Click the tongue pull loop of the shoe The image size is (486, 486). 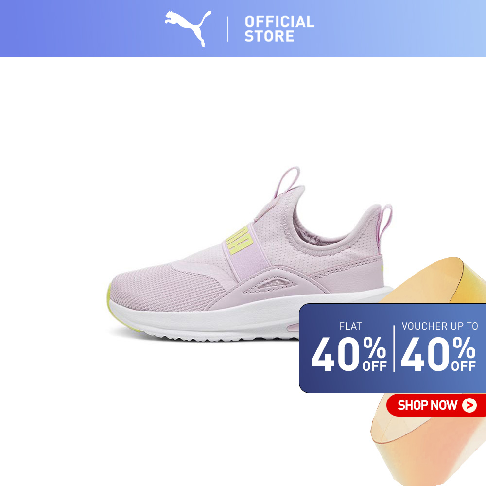click(x=287, y=183)
